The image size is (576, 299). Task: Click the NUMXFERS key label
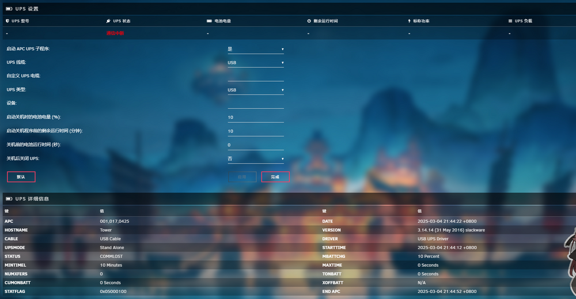[x=16, y=274]
